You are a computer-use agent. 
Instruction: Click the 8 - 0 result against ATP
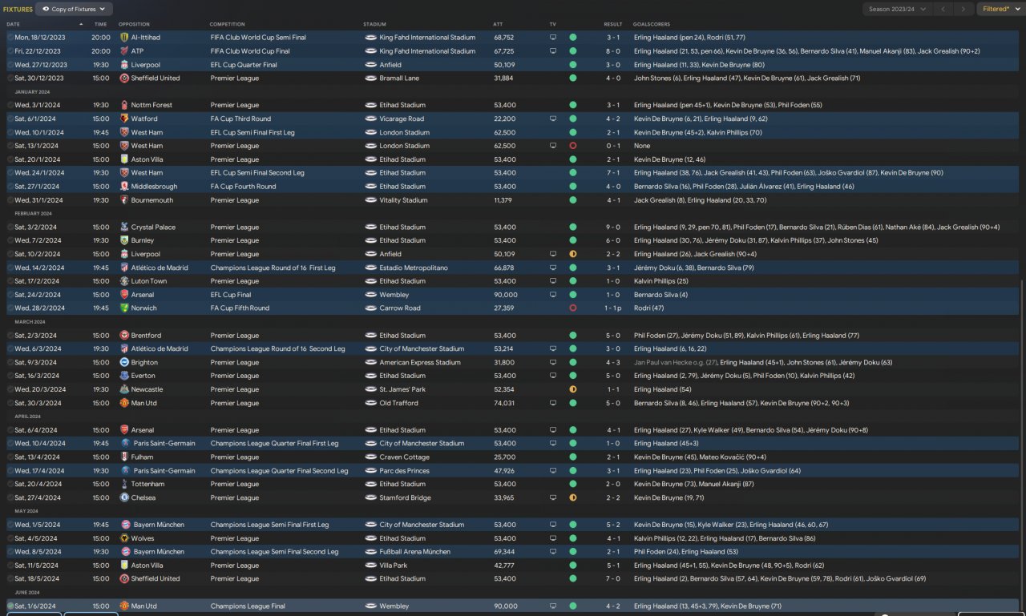tap(612, 51)
